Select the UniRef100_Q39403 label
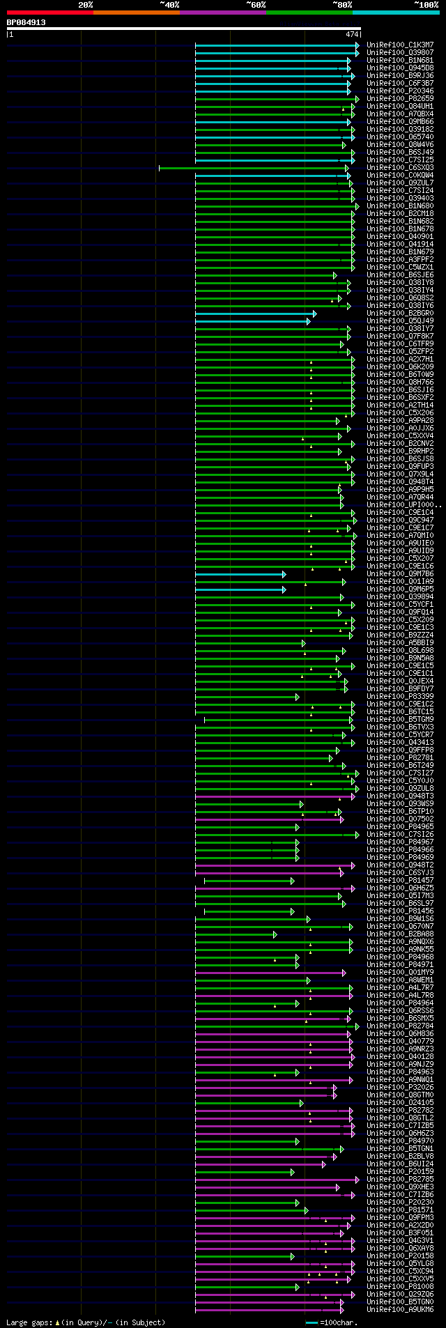 tap(400, 198)
